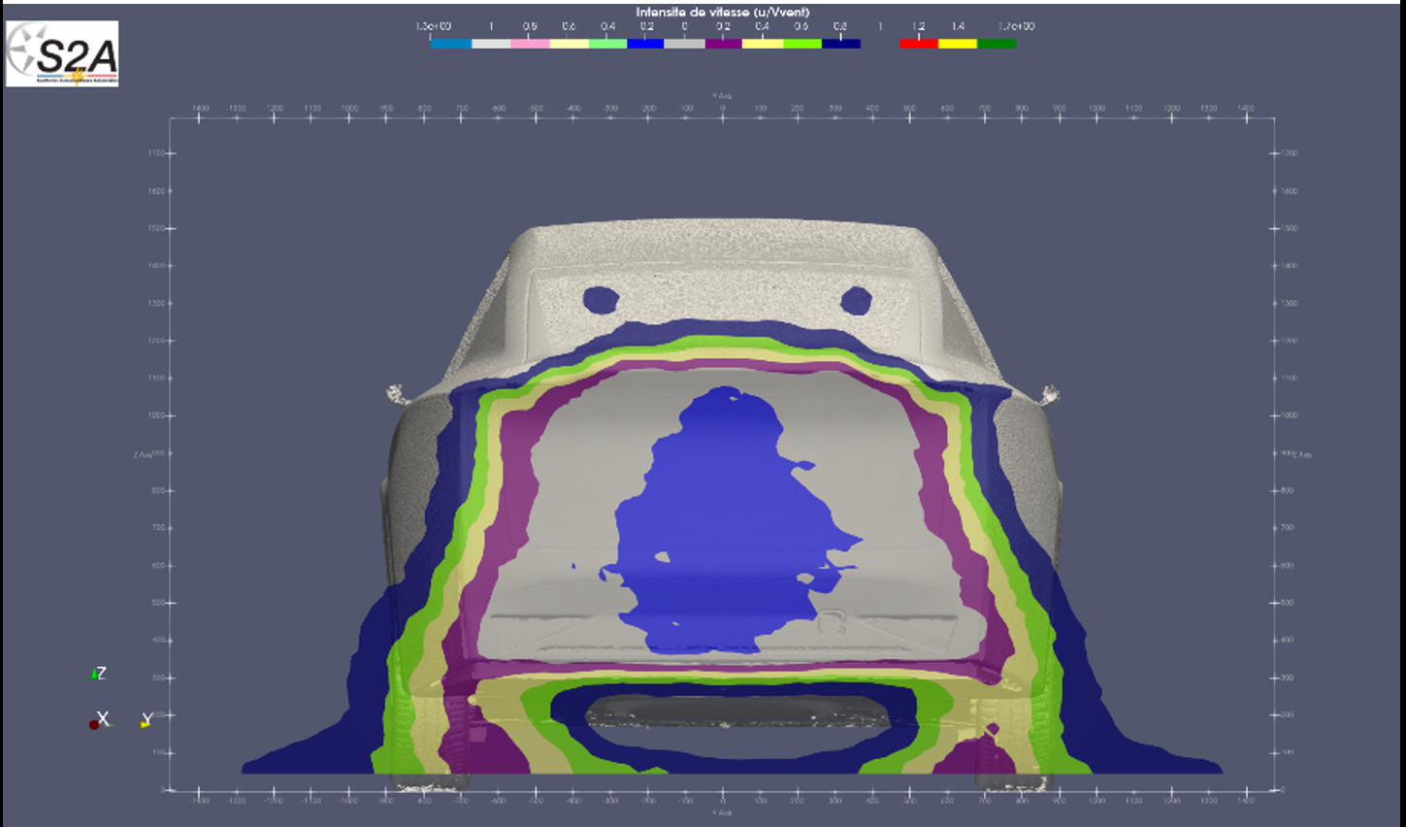Click the dark red X axis marker
The width and height of the screenshot is (1406, 827).
(x=94, y=723)
